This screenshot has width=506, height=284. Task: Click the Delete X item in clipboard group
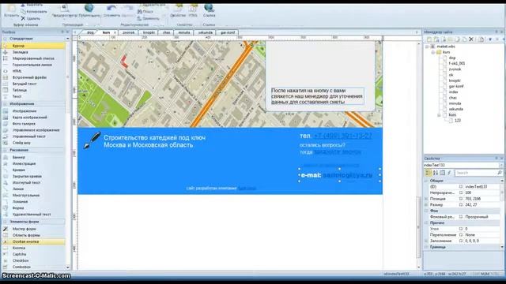point(31,18)
